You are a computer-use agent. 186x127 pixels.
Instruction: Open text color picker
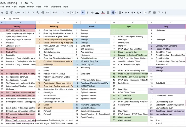tap(97, 13)
